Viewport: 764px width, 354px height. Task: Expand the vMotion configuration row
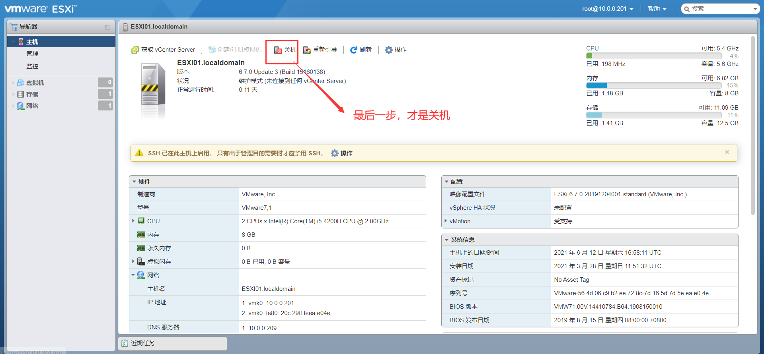(445, 221)
